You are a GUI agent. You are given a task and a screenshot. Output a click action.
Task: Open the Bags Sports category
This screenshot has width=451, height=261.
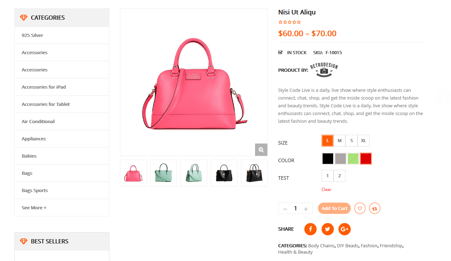(x=35, y=190)
